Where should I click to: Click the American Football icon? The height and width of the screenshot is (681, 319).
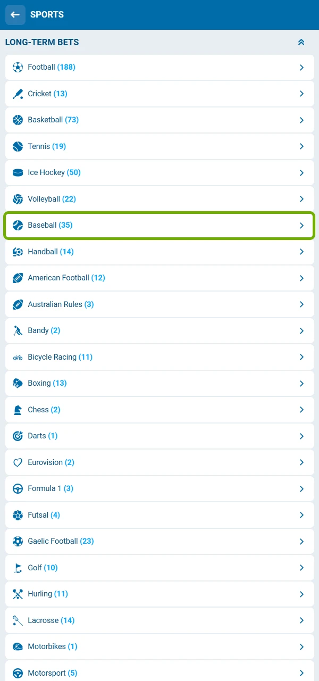click(18, 278)
